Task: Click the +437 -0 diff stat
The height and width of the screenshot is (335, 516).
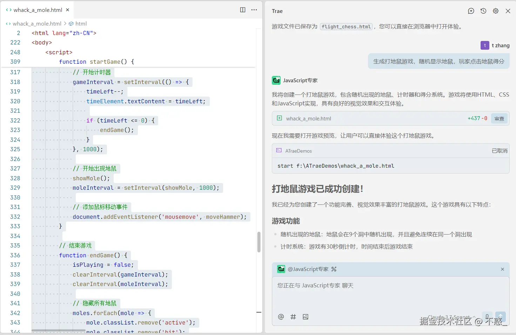Action: click(x=477, y=118)
